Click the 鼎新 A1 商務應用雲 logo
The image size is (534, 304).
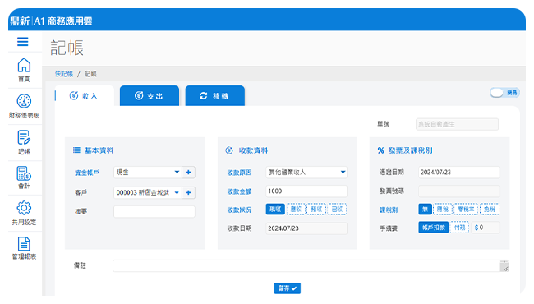(x=52, y=21)
